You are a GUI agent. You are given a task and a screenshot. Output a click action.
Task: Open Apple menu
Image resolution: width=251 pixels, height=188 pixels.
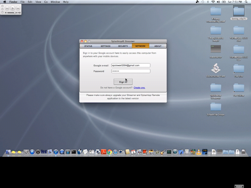(x=5, y=2)
